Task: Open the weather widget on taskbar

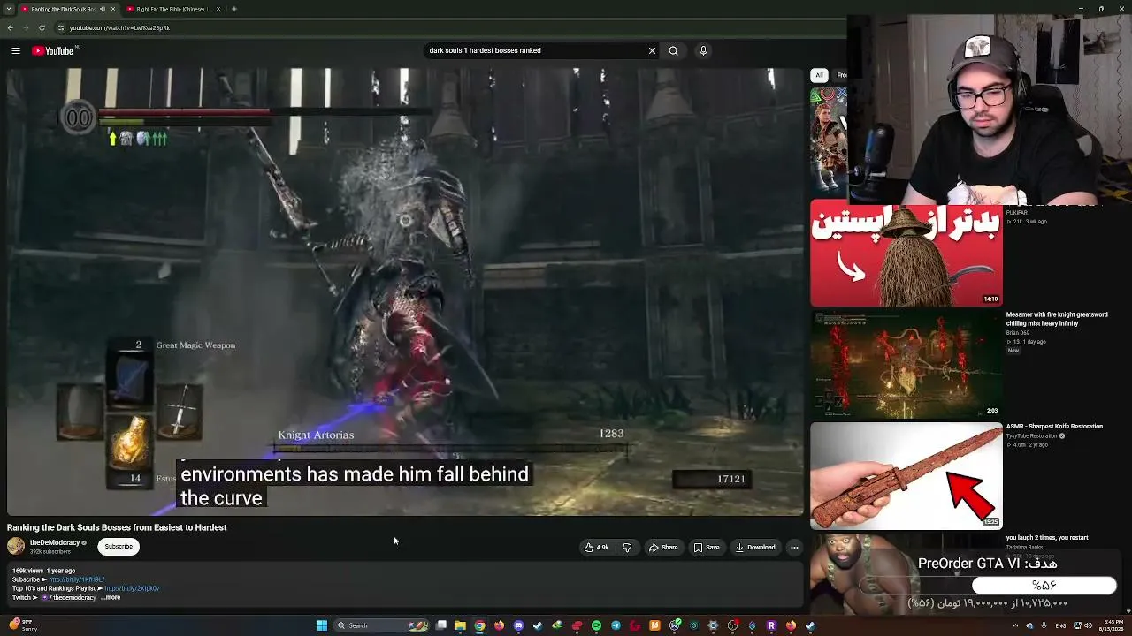Action: pyautogui.click(x=21, y=625)
